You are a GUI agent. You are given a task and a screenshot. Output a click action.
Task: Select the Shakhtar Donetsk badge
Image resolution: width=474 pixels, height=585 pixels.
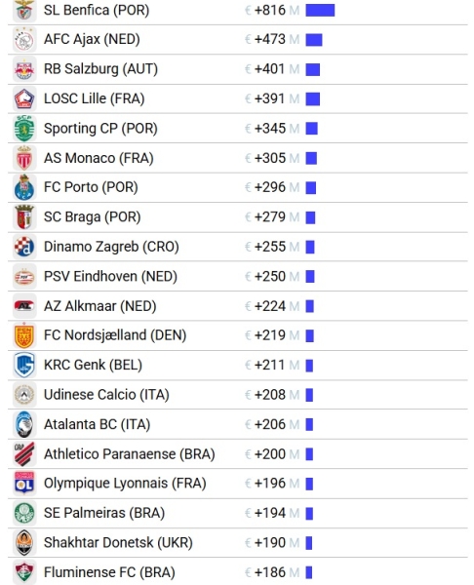(24, 542)
